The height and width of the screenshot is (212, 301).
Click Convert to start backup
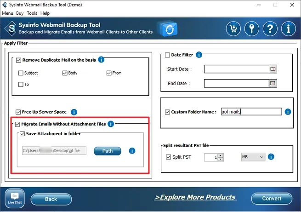(x=272, y=198)
